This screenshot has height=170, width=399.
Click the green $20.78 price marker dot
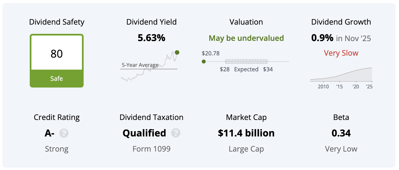coord(204,62)
